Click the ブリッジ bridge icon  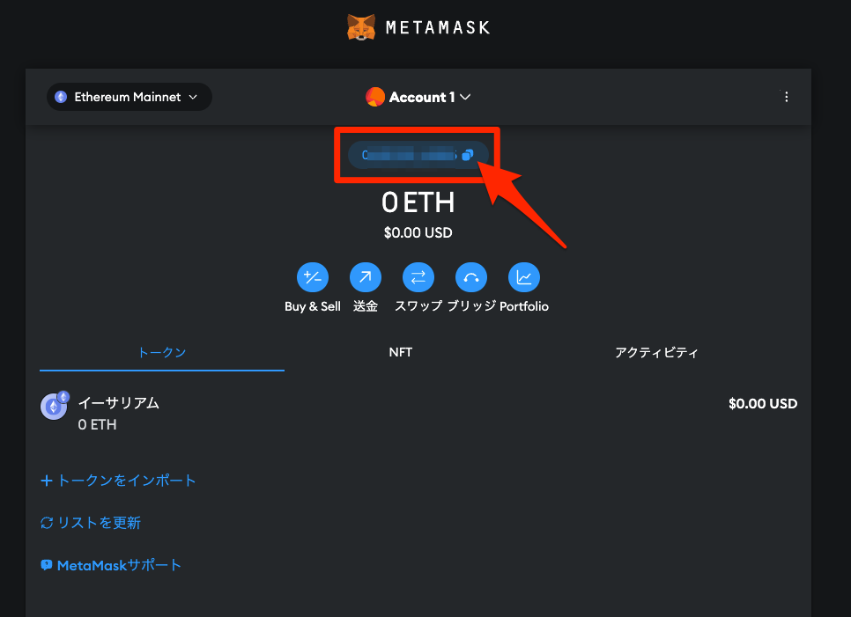pyautogui.click(x=471, y=277)
